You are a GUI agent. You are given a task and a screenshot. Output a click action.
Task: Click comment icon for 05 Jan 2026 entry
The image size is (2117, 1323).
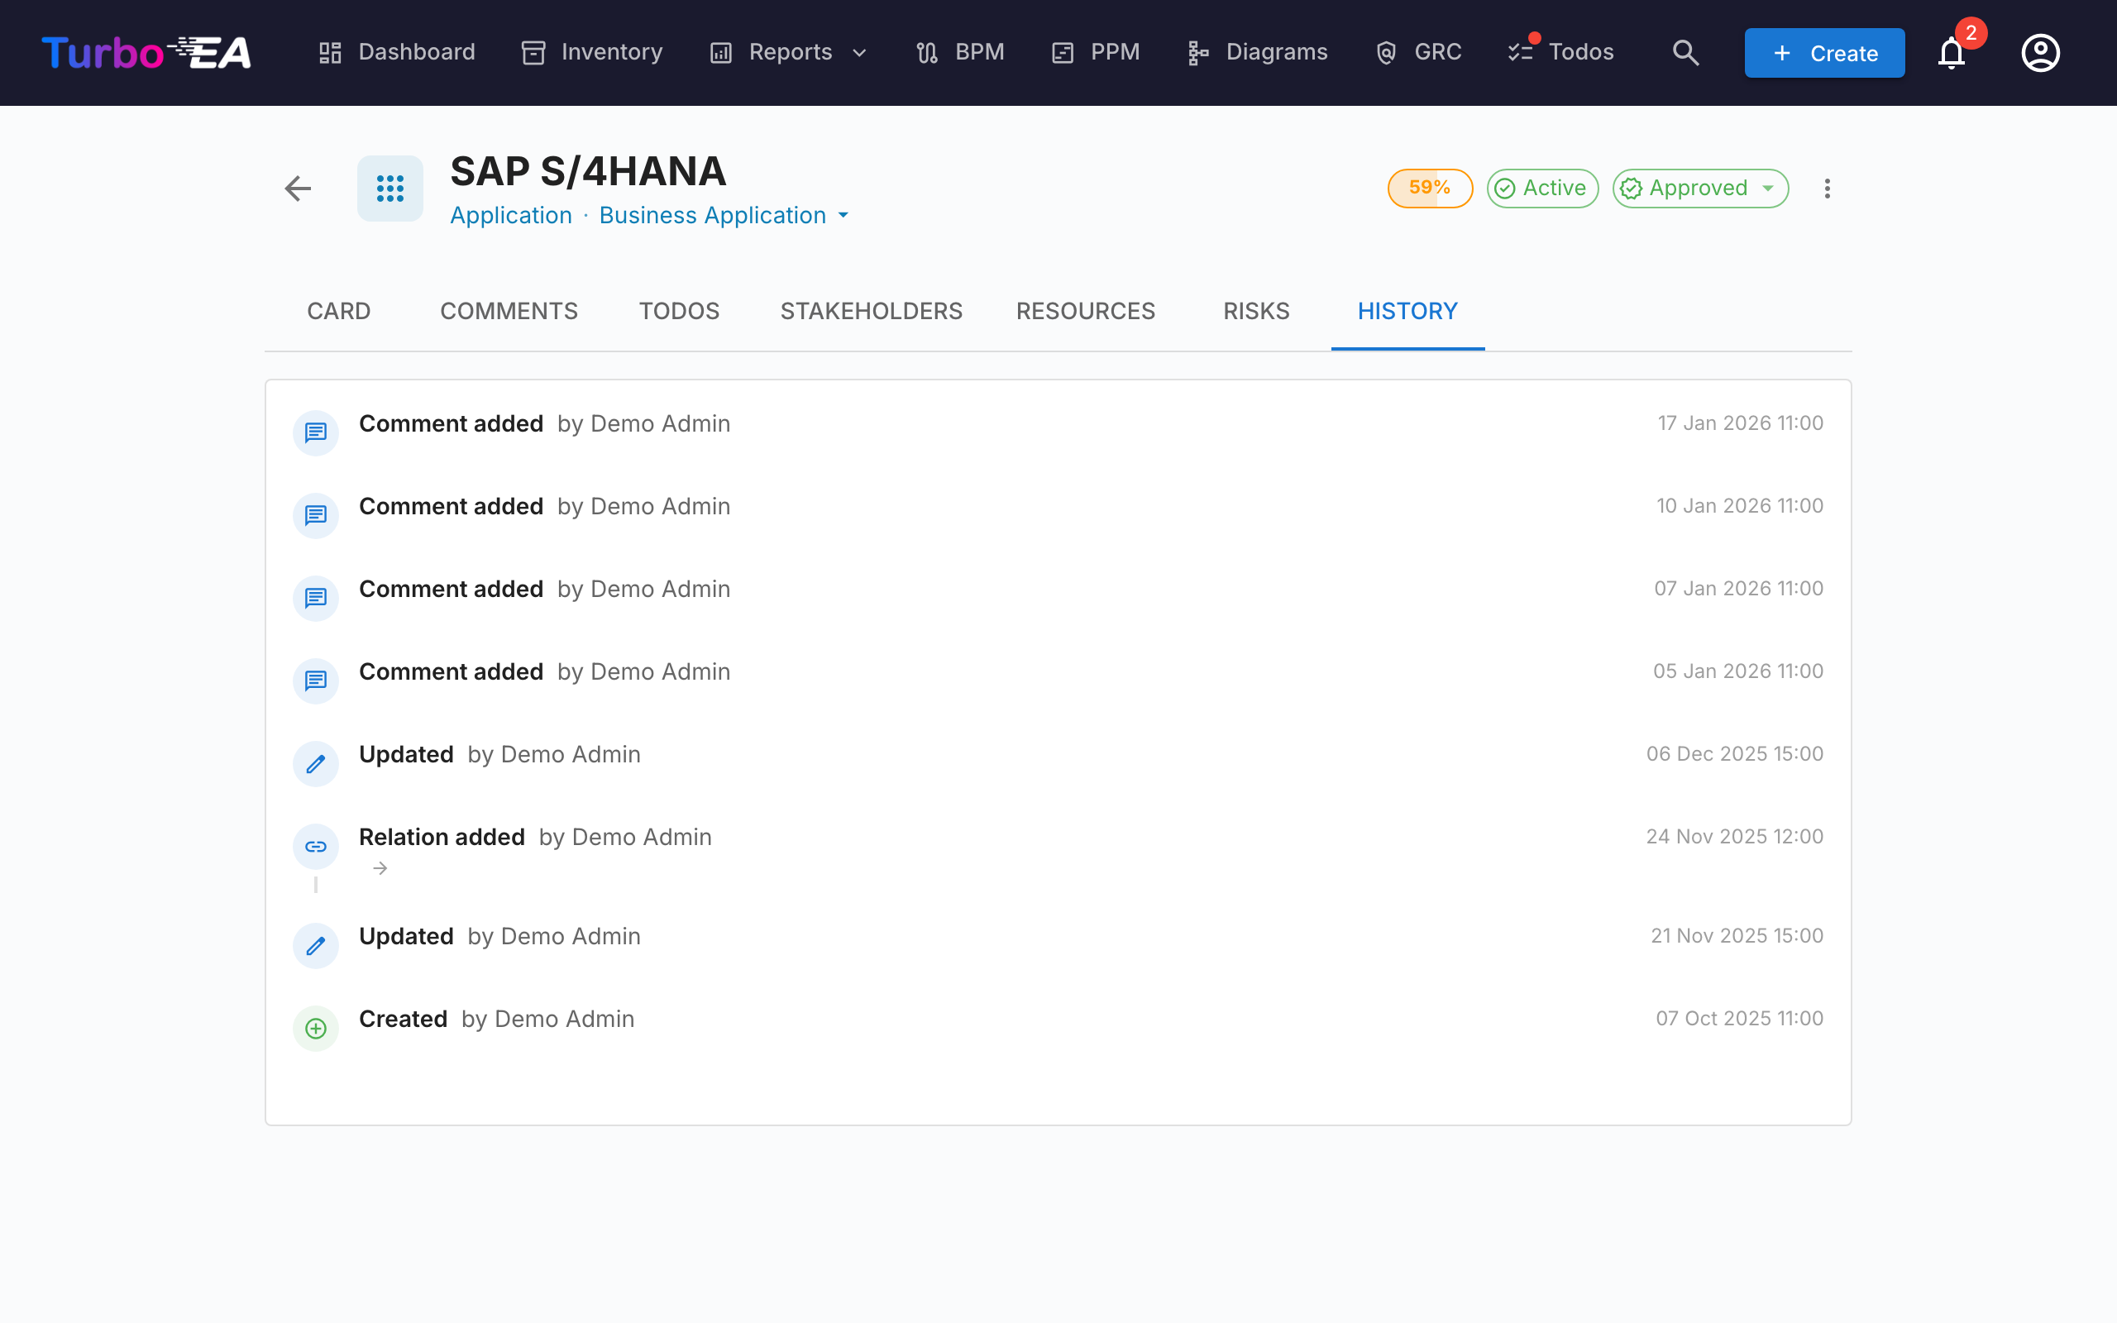tap(316, 681)
